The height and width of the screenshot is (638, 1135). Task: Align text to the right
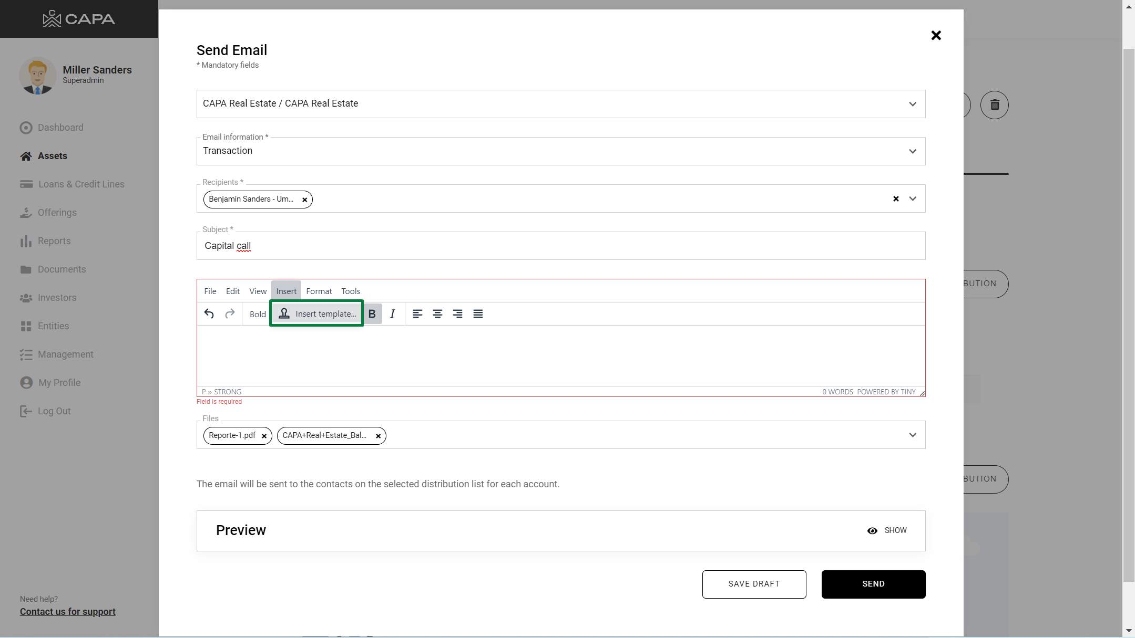(457, 314)
